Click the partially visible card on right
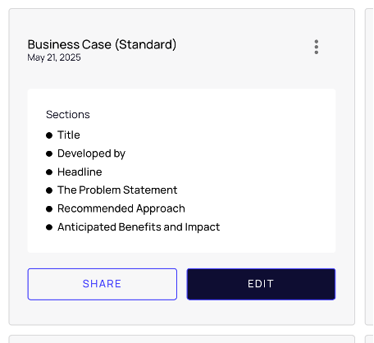 [370, 167]
